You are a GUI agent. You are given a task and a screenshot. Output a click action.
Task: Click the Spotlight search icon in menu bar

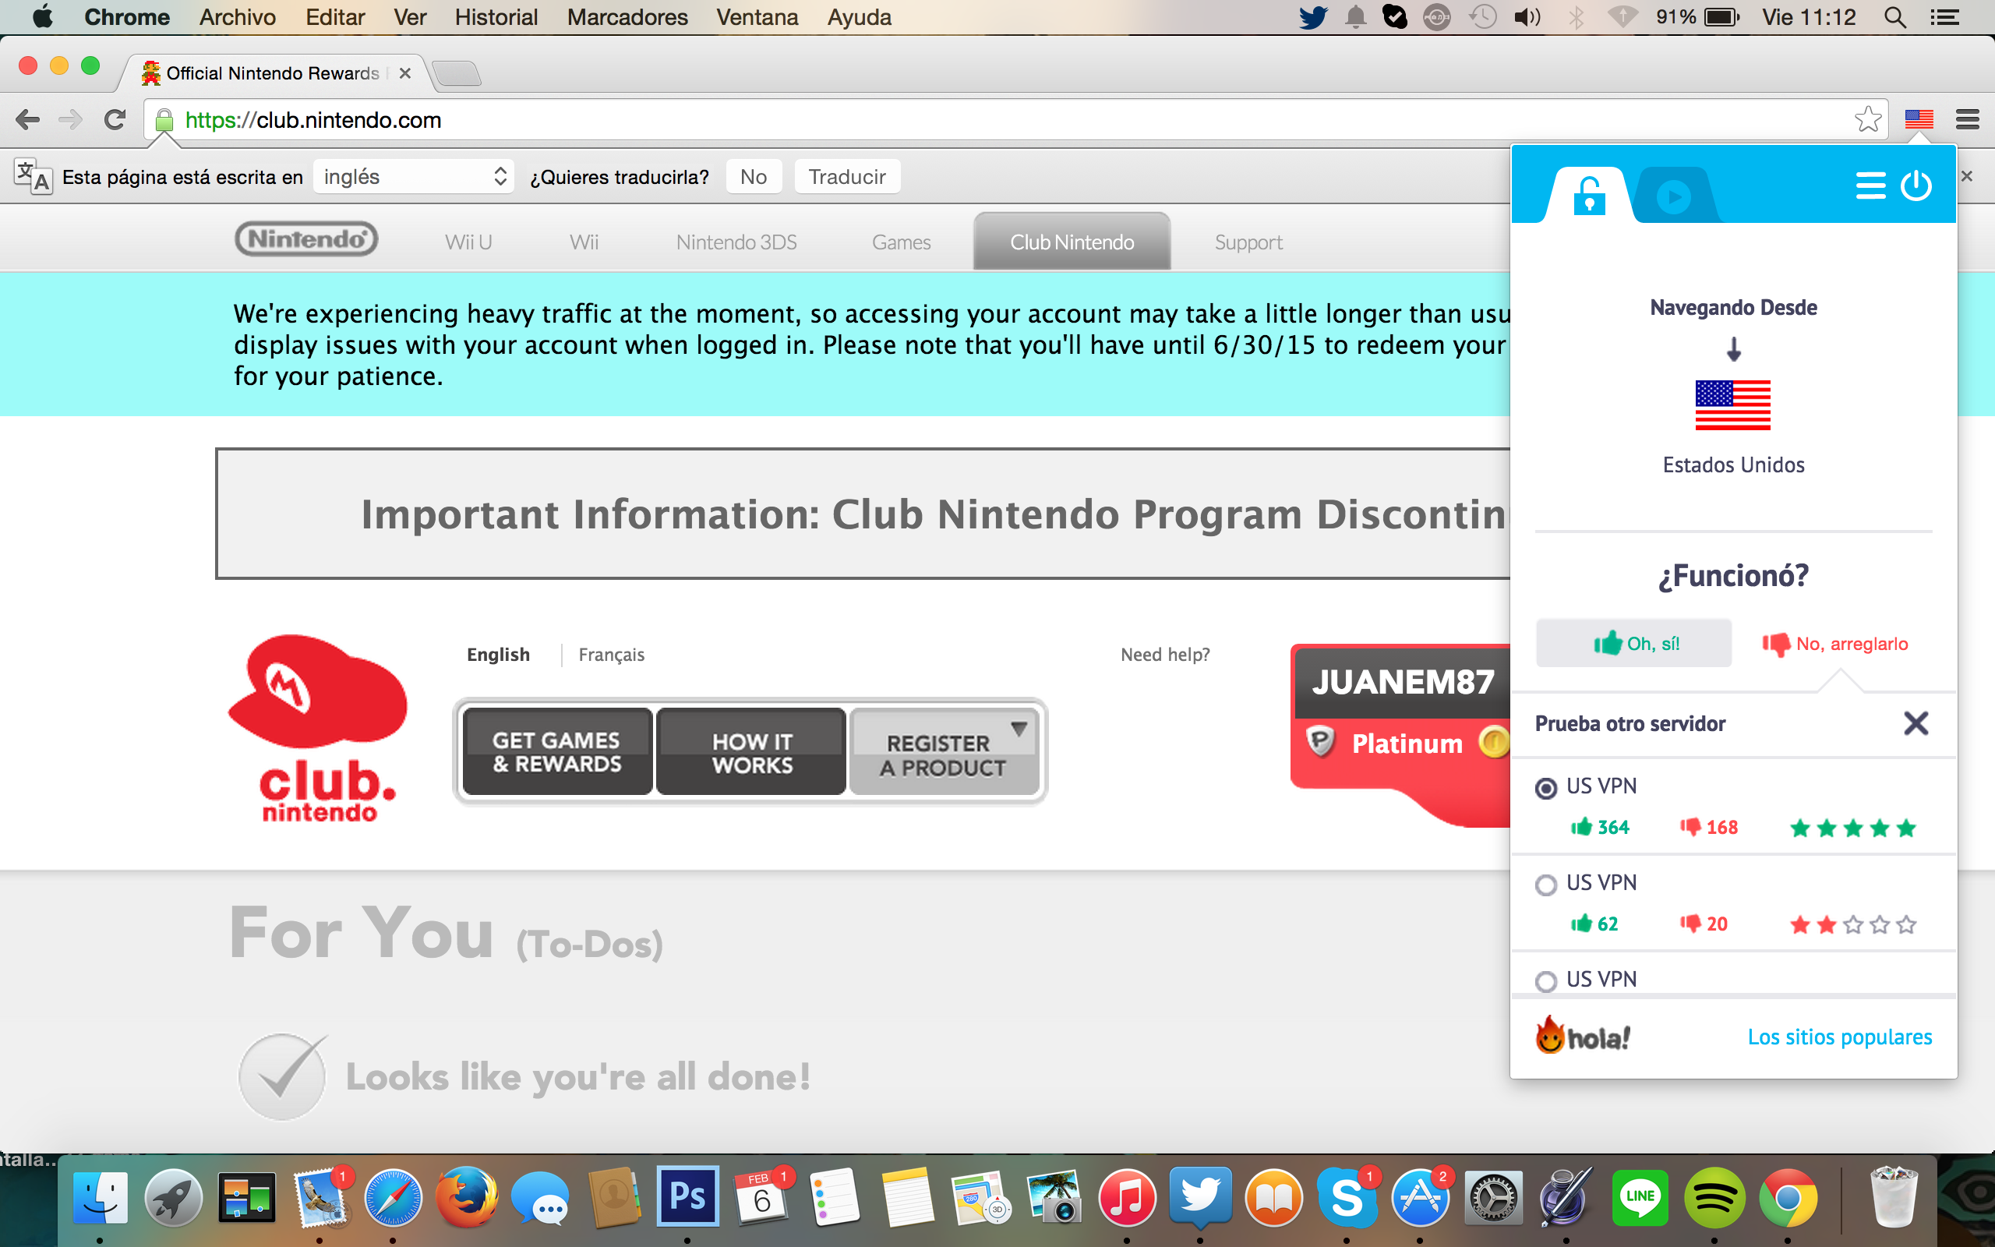click(1895, 17)
